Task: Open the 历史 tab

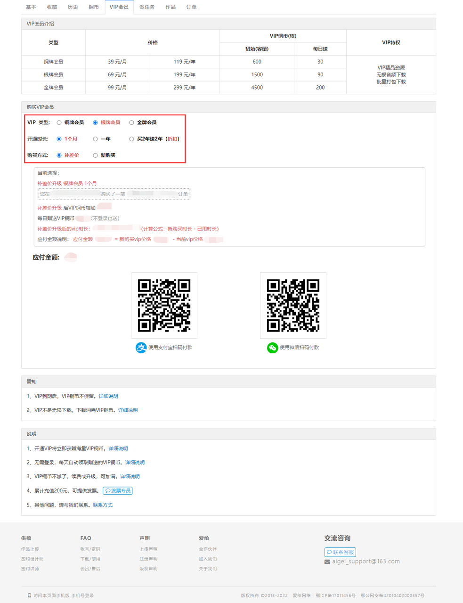Action: tap(73, 7)
